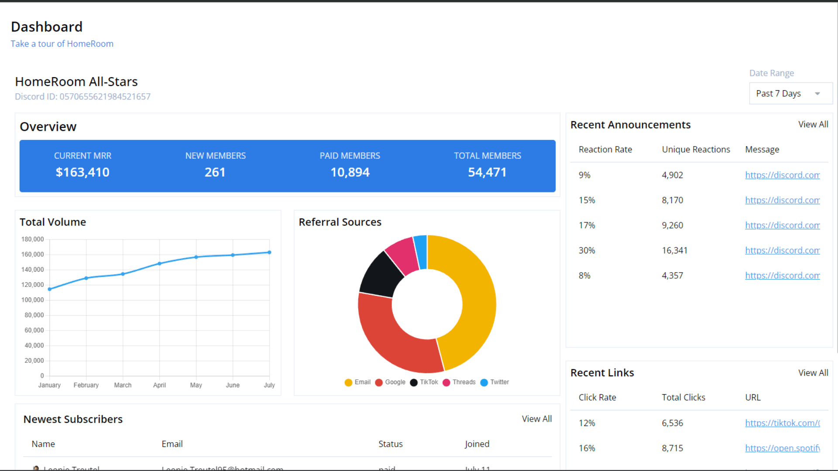Click the Past 7 Days dropdown arrow

(817, 94)
